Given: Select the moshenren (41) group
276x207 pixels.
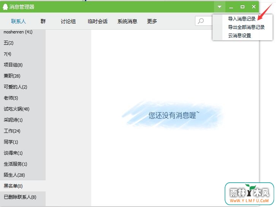Looking at the screenshot, I should coord(23,32).
